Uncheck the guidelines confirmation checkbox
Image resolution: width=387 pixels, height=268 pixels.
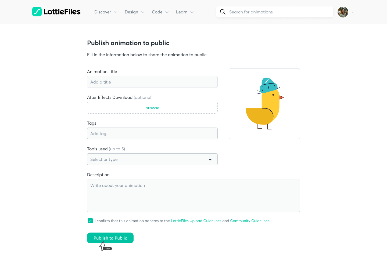point(90,221)
